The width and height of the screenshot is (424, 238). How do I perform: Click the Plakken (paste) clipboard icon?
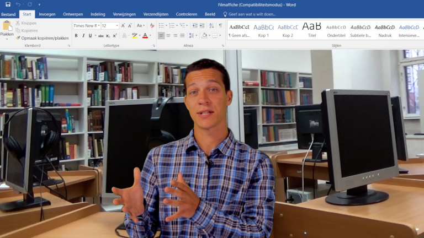click(7, 26)
